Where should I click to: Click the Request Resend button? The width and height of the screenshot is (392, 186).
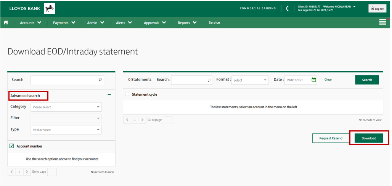331,138
